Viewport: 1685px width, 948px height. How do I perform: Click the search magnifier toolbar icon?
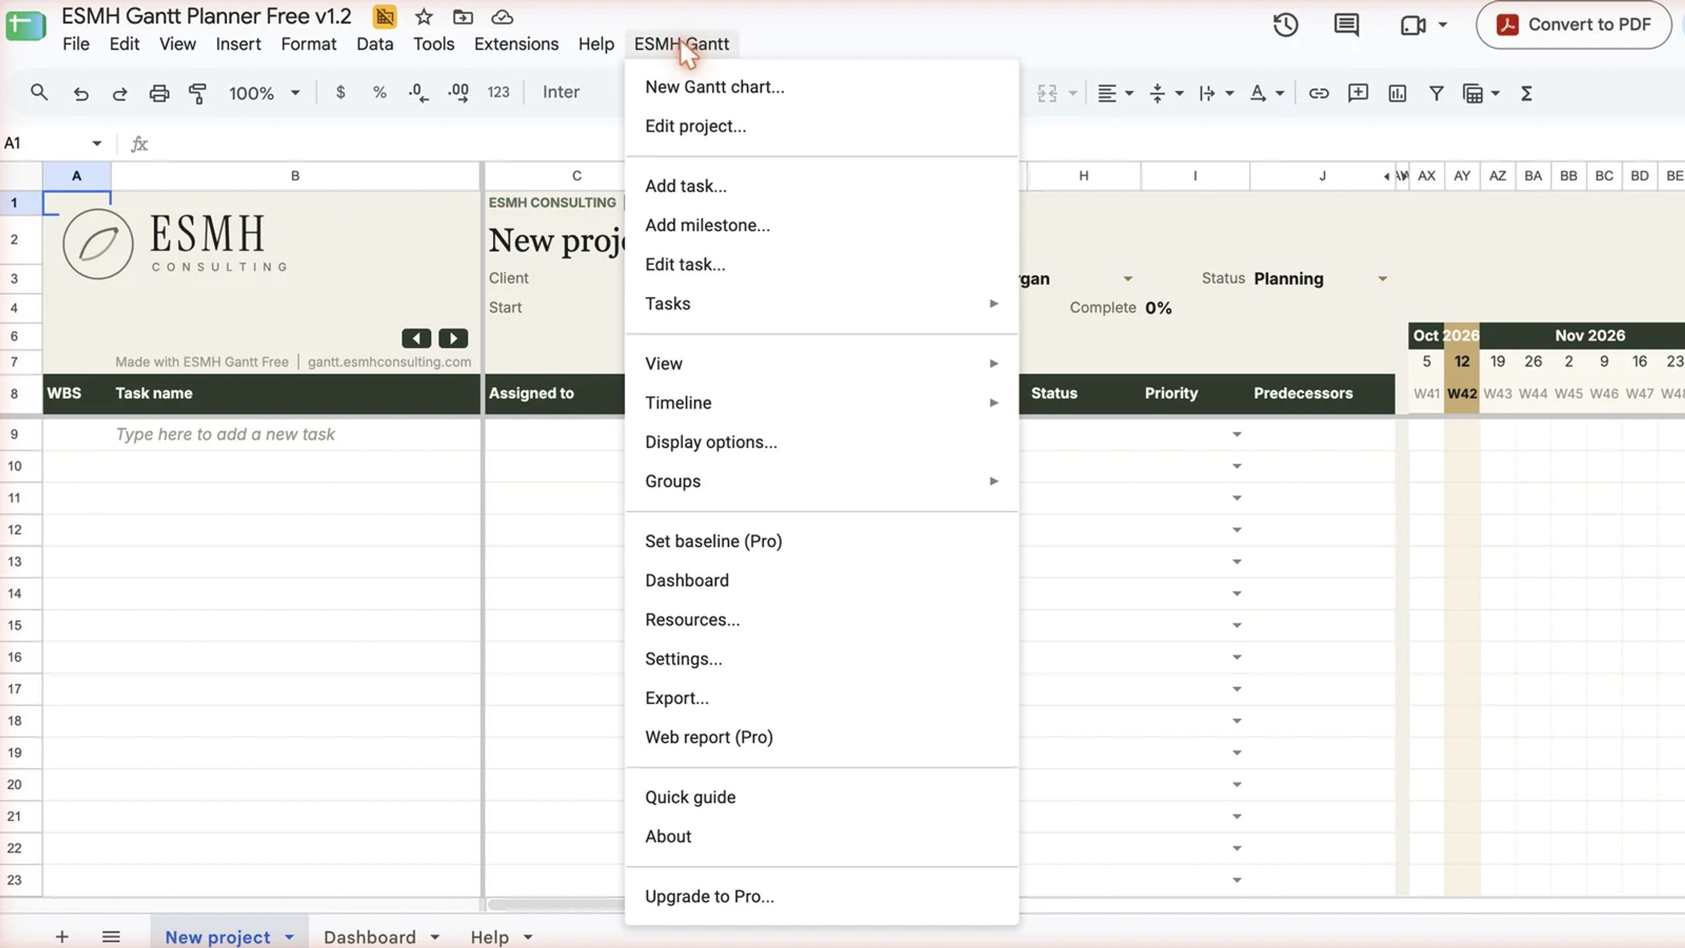[x=39, y=93]
